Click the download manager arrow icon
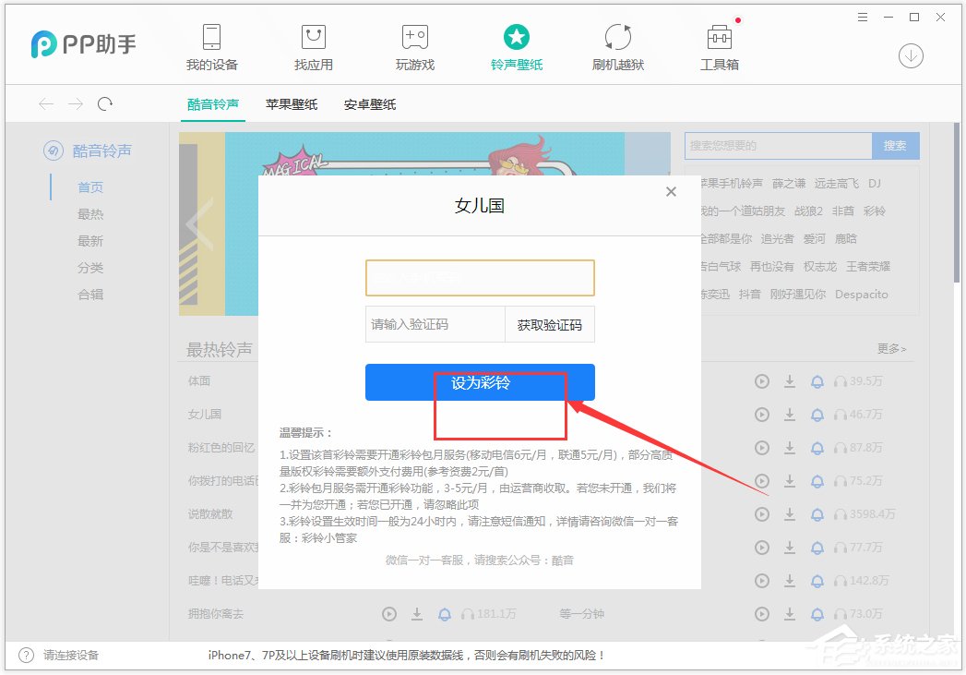 (x=911, y=56)
